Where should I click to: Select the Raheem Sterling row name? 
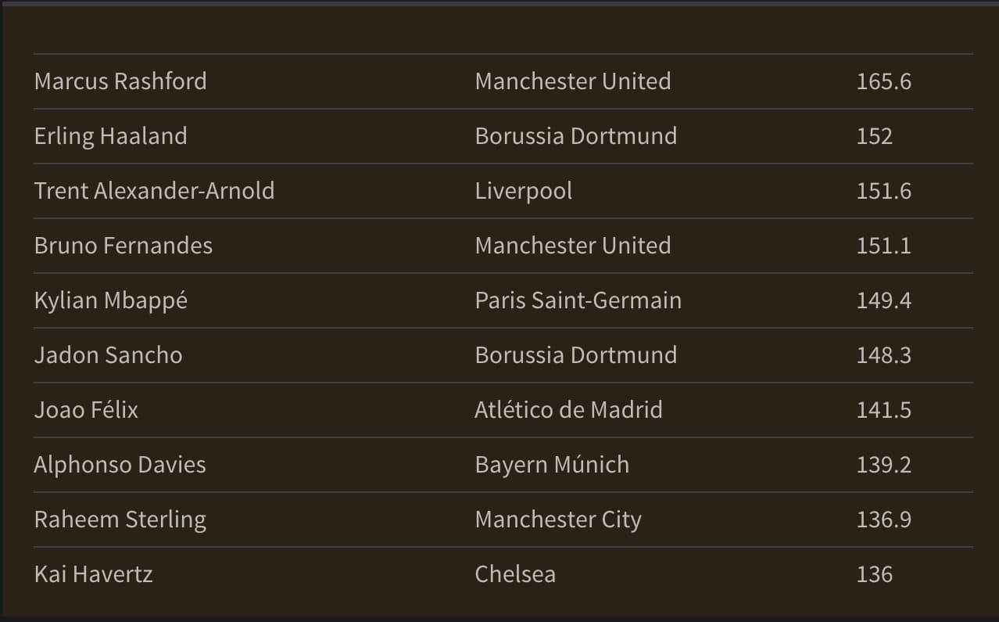(x=120, y=520)
